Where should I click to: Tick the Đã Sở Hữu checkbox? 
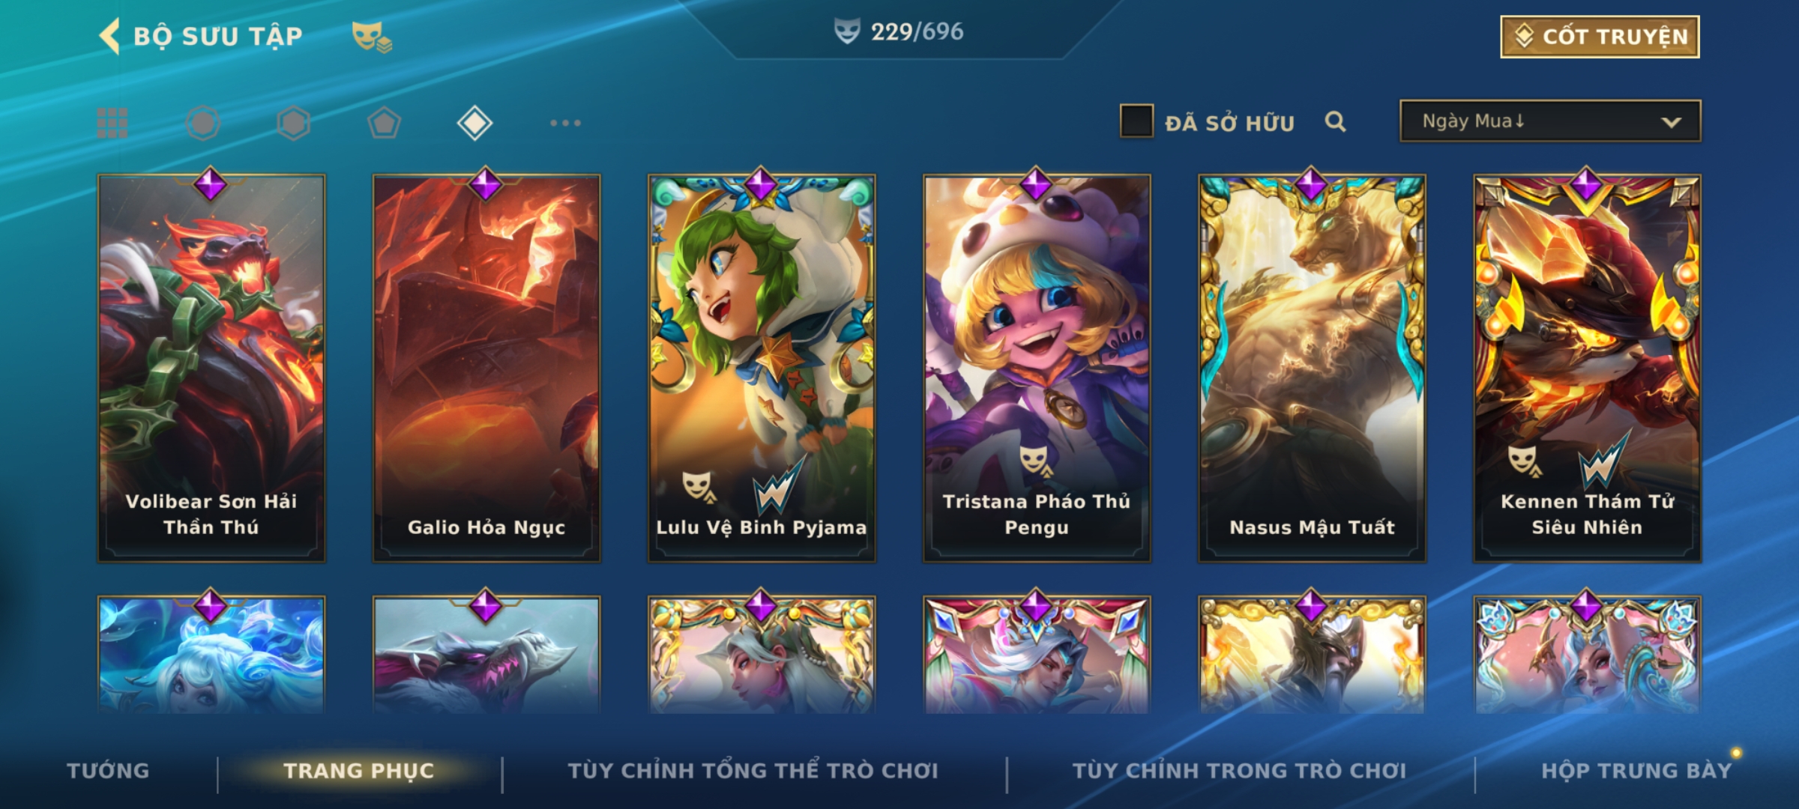1136,121
